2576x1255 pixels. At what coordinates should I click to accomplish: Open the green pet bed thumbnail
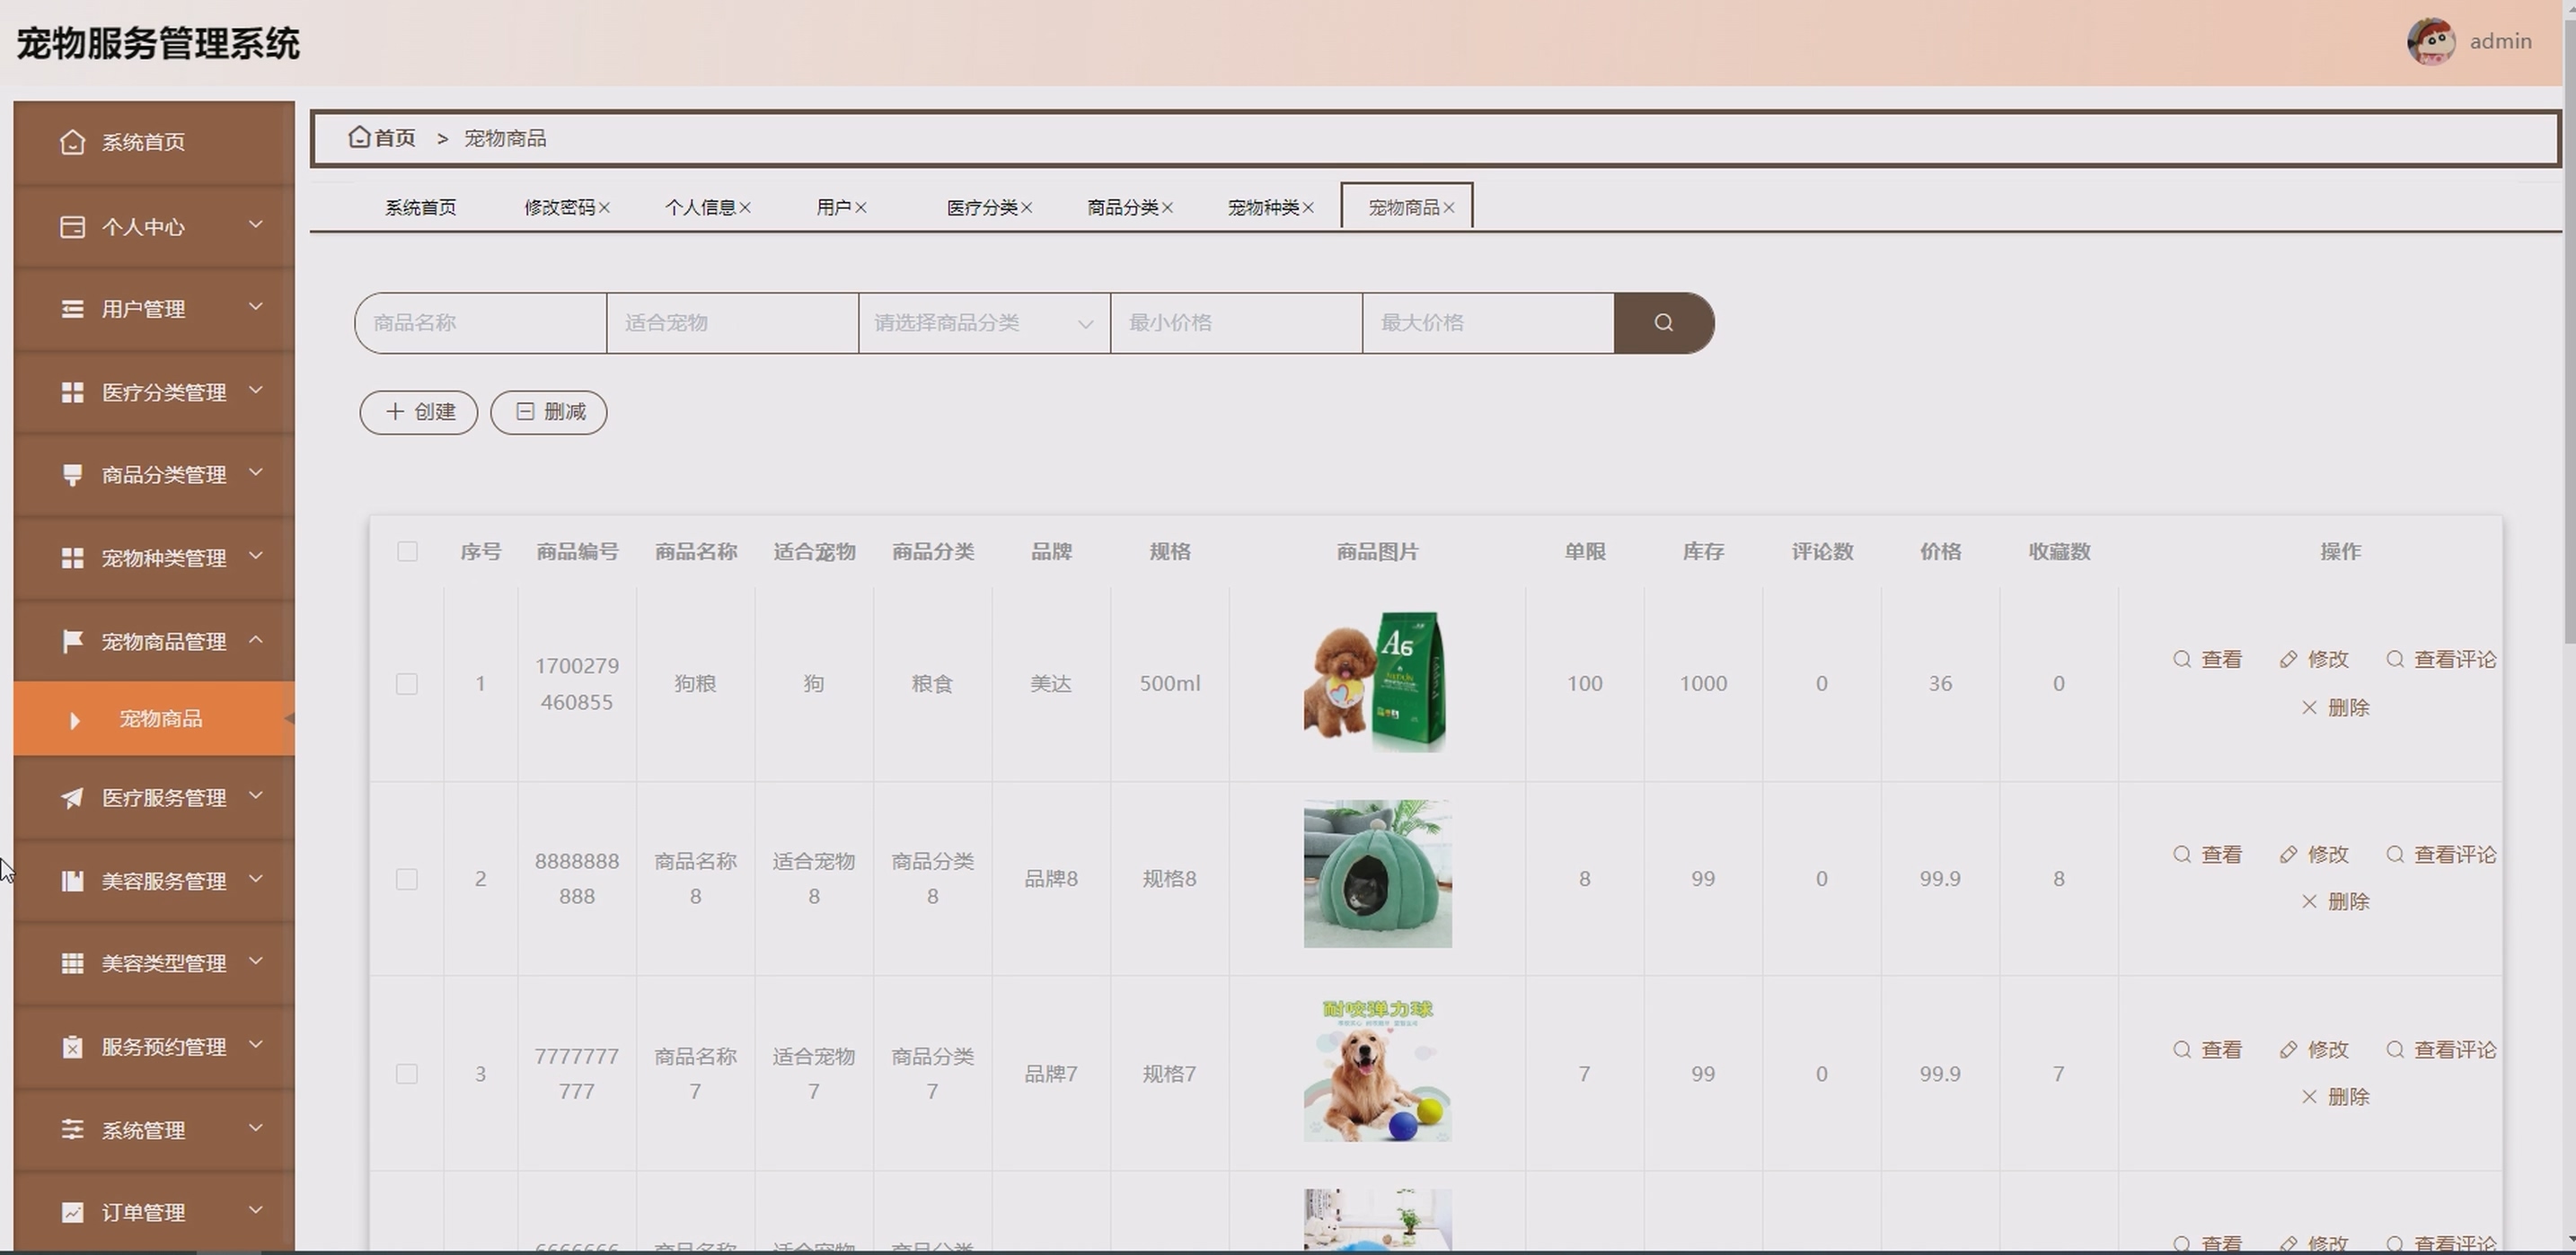[1377, 873]
